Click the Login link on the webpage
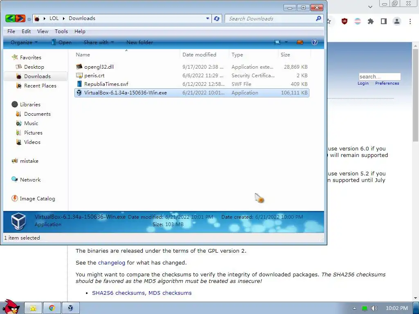The width and height of the screenshot is (419, 314). pos(363,83)
